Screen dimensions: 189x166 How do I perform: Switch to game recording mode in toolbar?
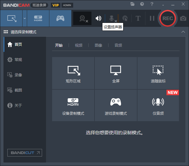(60, 18)
